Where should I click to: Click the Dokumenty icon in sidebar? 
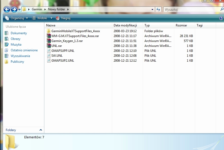[x=7, y=33]
